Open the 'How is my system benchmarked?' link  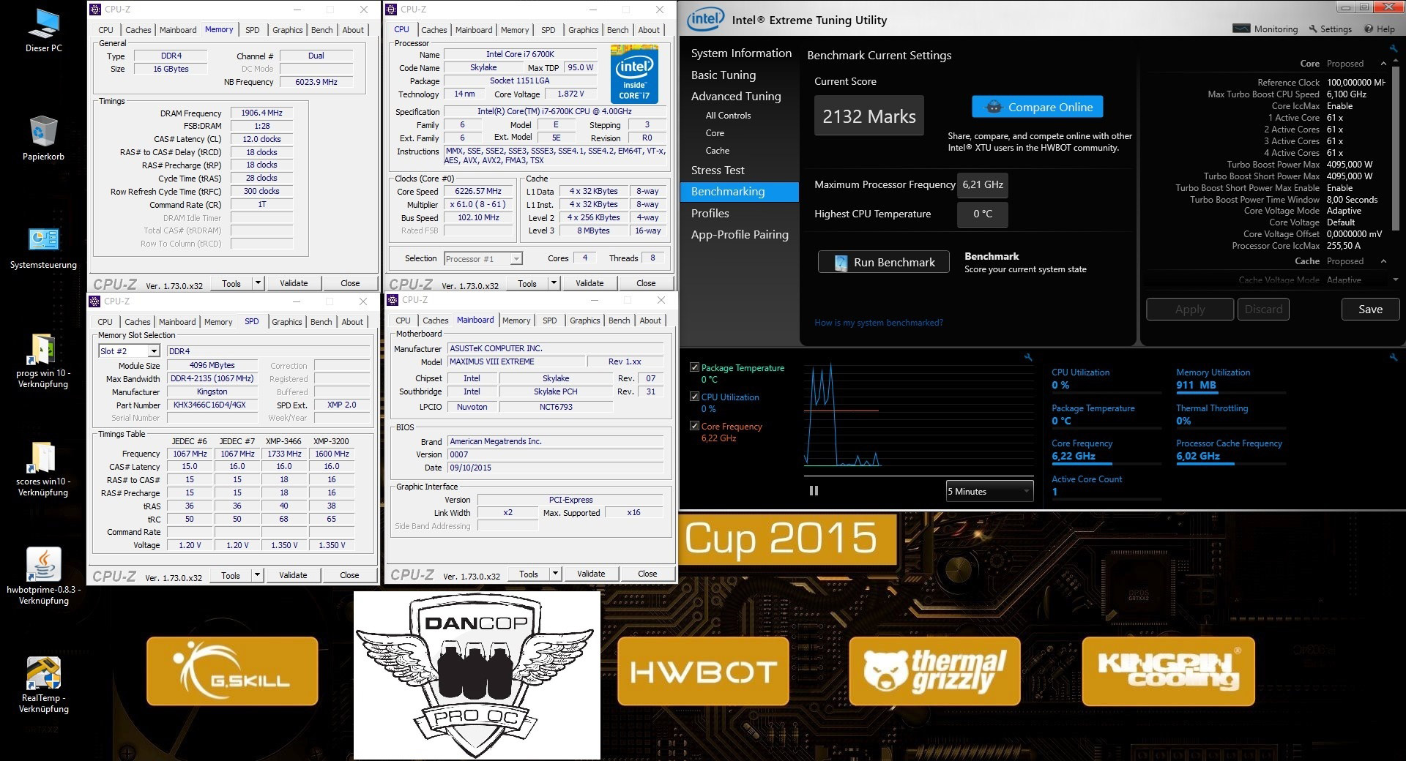coord(879,323)
